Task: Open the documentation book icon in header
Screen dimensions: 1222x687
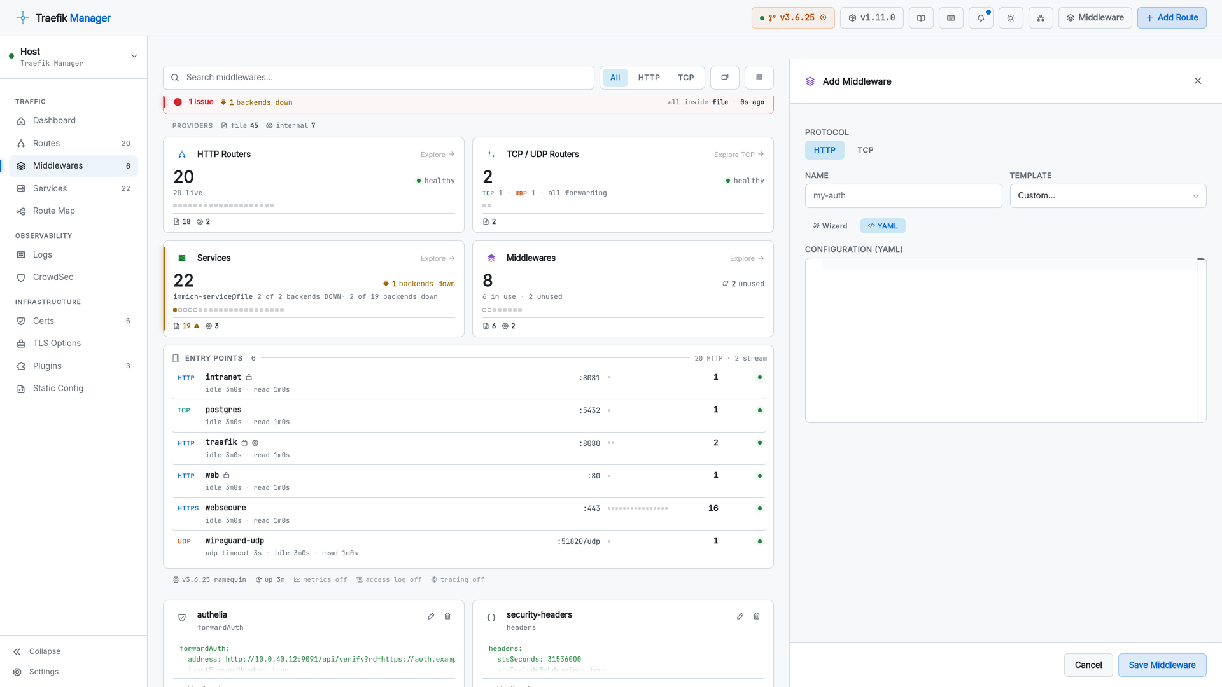Action: click(921, 18)
